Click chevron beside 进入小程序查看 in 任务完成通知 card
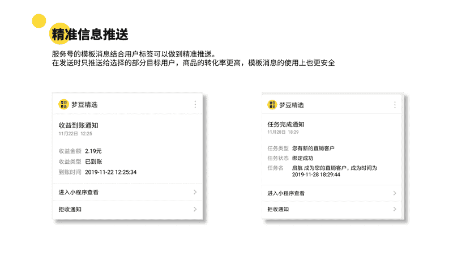453x255 pixels. [x=395, y=193]
